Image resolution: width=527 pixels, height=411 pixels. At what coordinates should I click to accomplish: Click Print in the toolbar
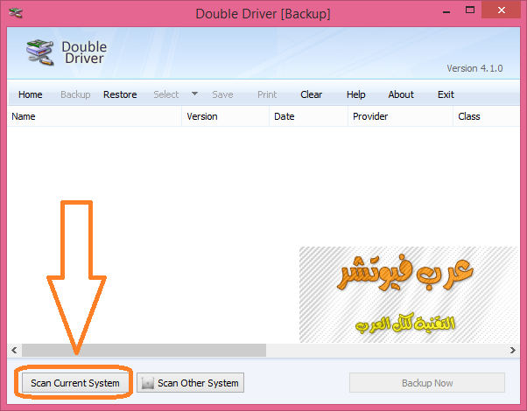coord(267,94)
